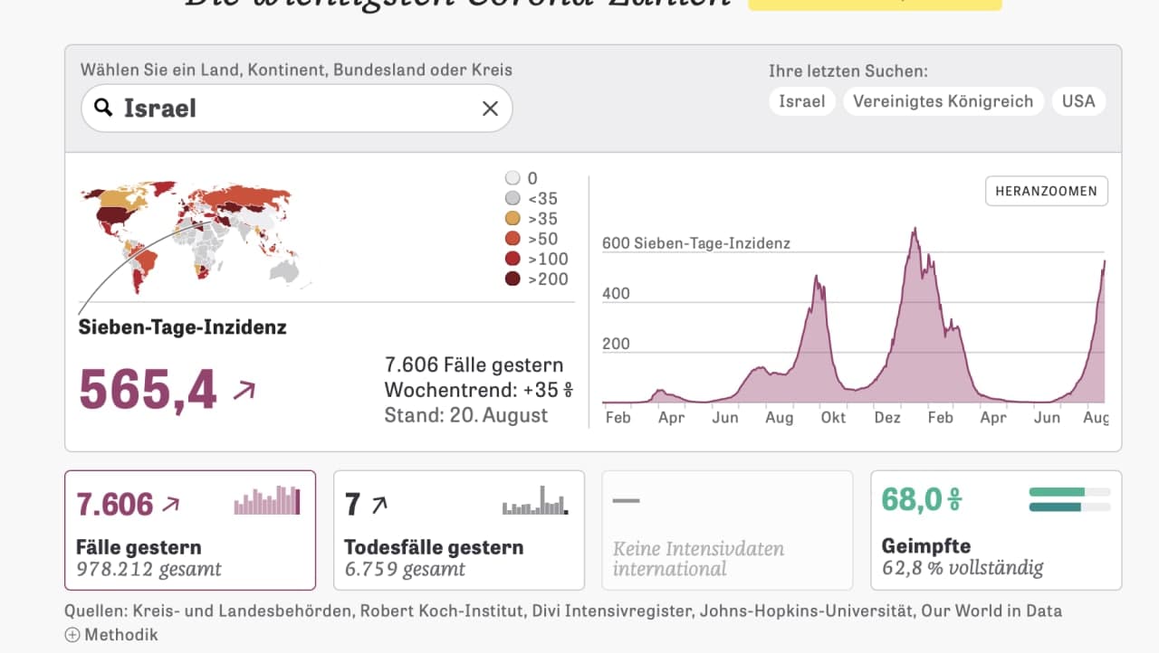Click the mini bar chart in Todesfälle card

(x=535, y=500)
